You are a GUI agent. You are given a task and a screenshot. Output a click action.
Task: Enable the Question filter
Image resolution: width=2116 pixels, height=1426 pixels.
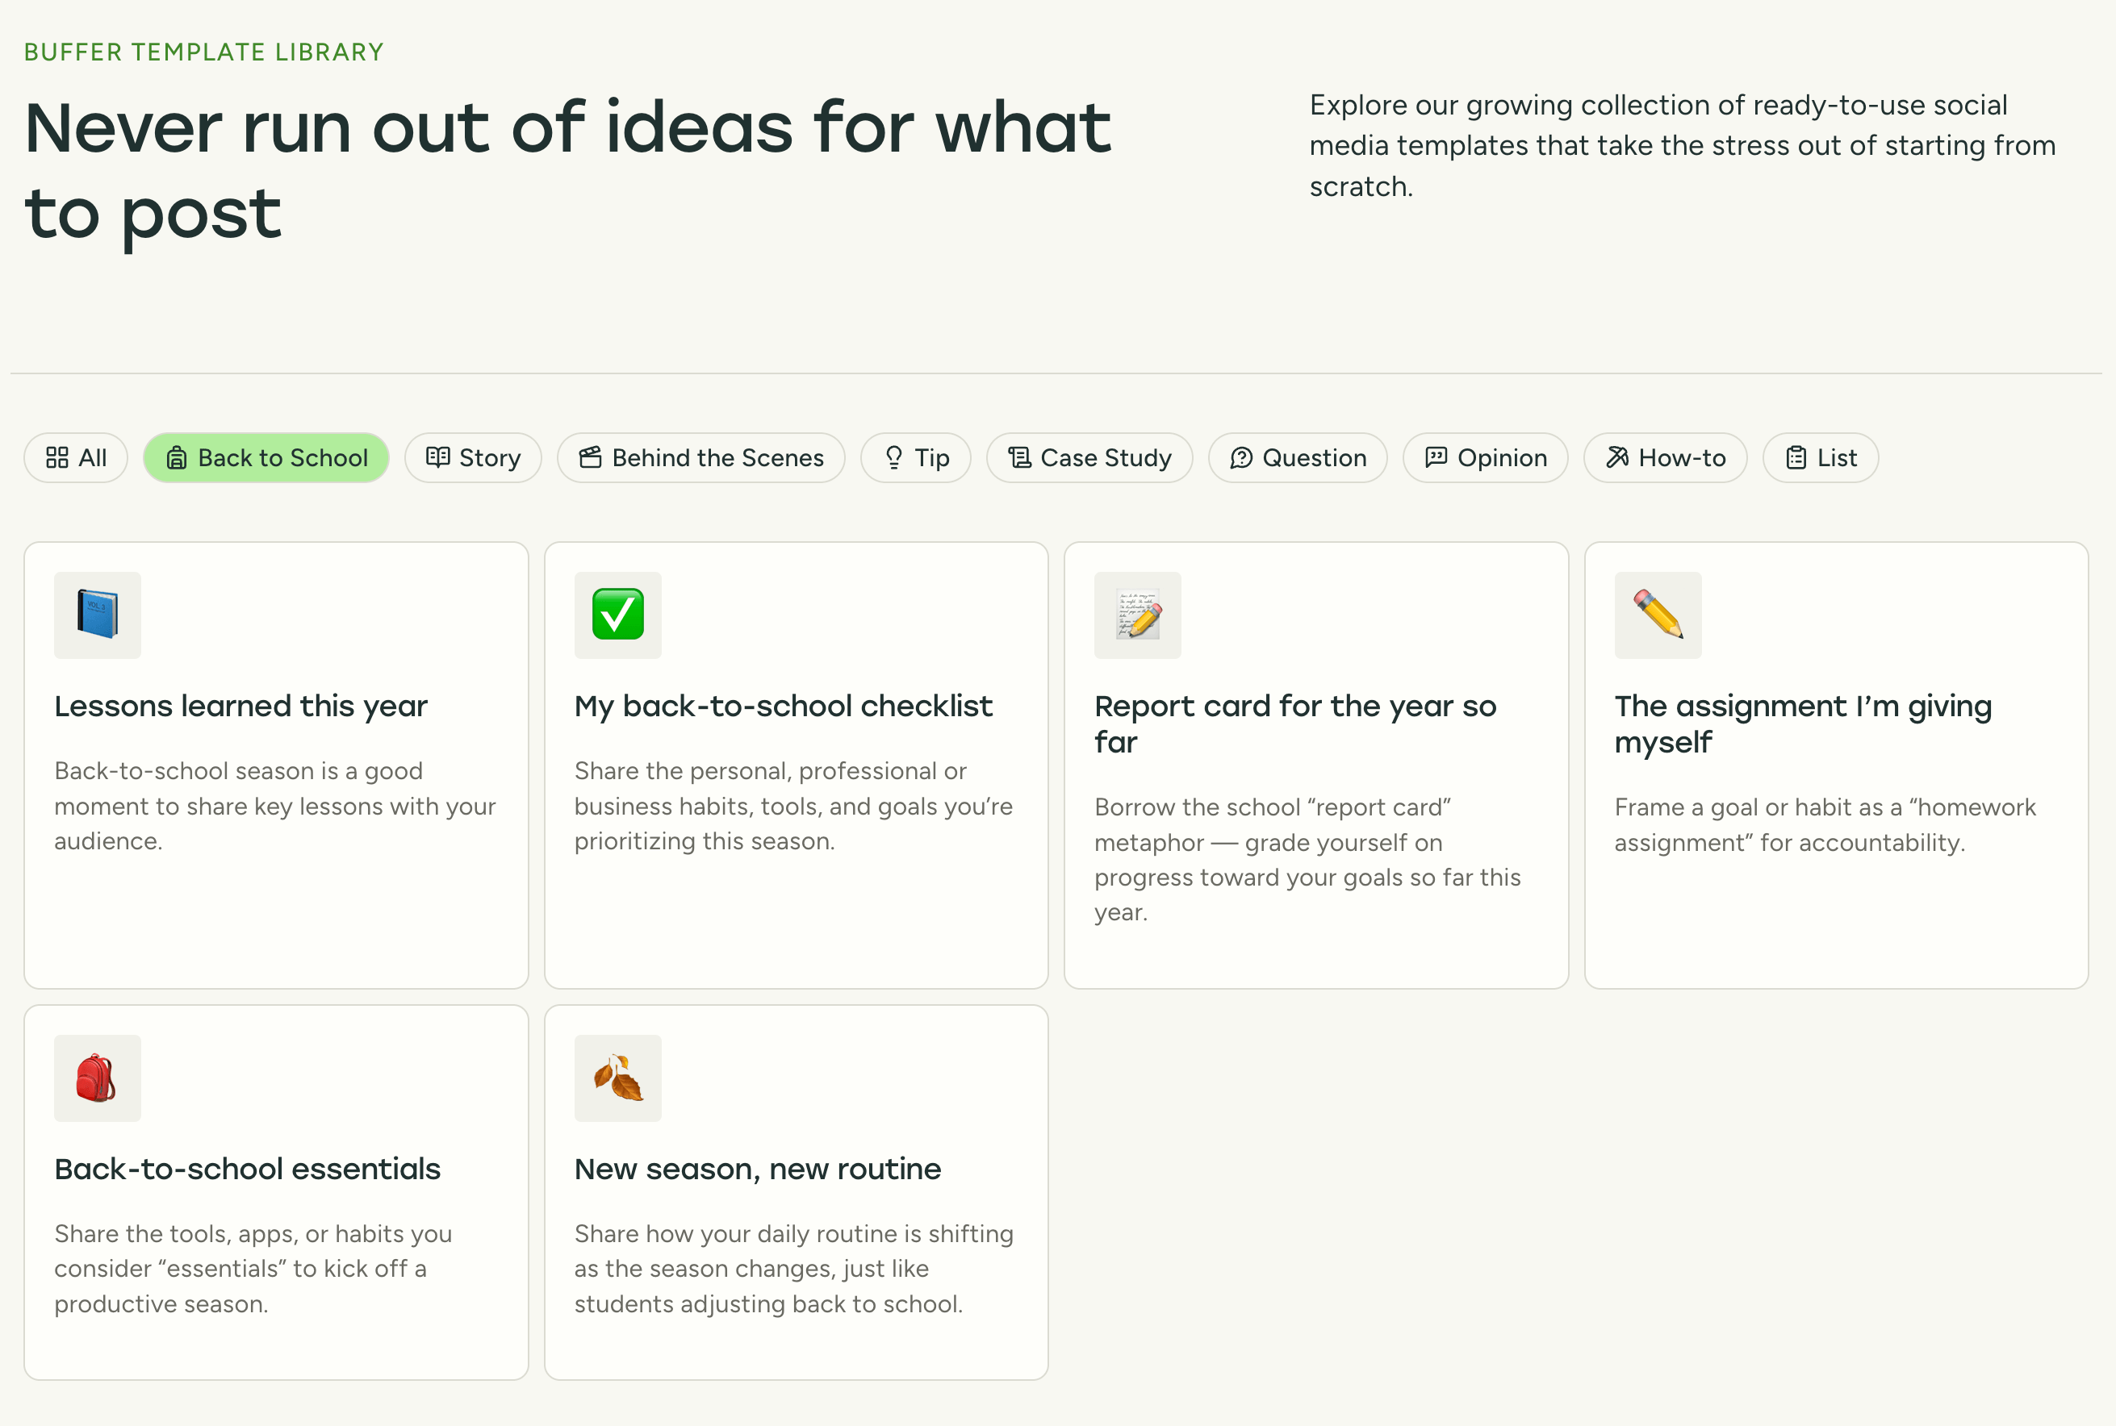1297,457
